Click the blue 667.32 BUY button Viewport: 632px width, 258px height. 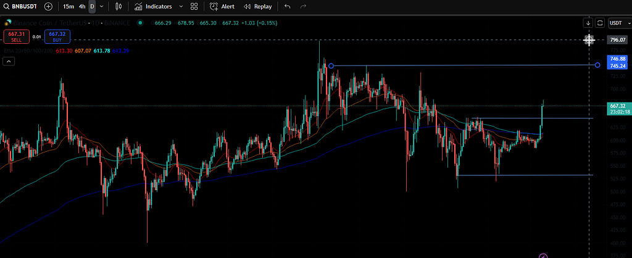[x=57, y=36]
